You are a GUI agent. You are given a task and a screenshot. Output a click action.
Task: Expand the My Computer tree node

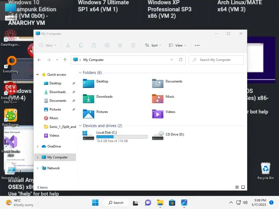pyautogui.click(x=38, y=157)
